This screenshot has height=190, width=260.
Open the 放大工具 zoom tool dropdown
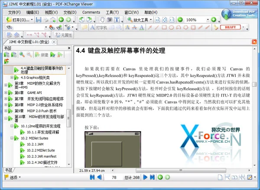pyautogui.click(x=151, y=20)
